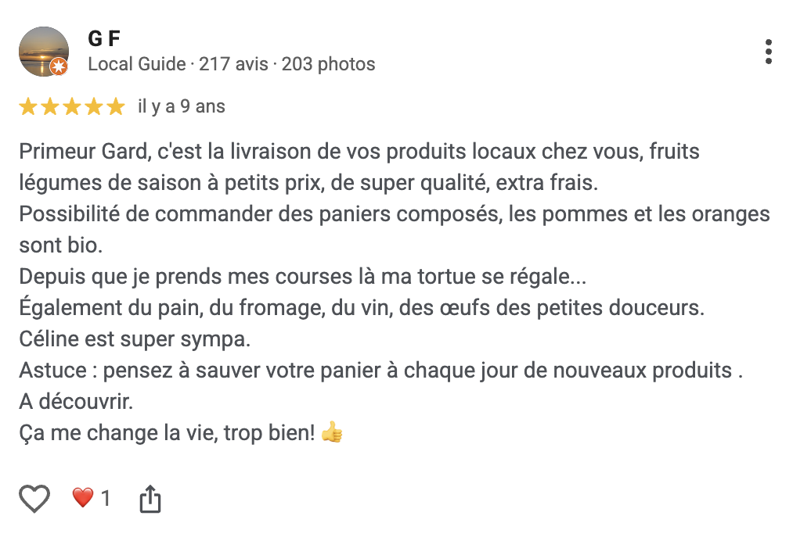
Task: Select the red heart reaction emoji
Action: [x=82, y=497]
